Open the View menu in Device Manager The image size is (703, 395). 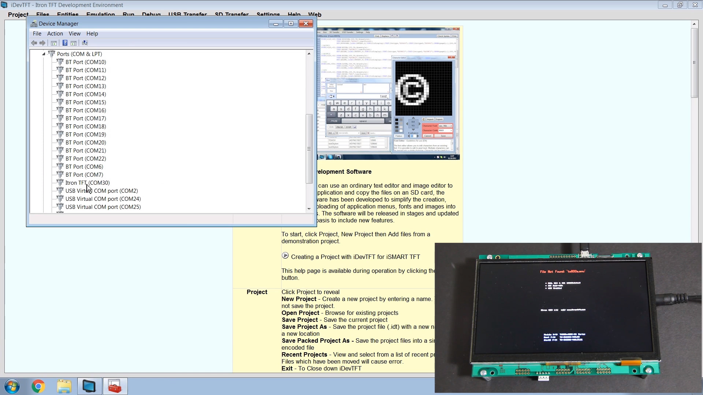(74, 34)
